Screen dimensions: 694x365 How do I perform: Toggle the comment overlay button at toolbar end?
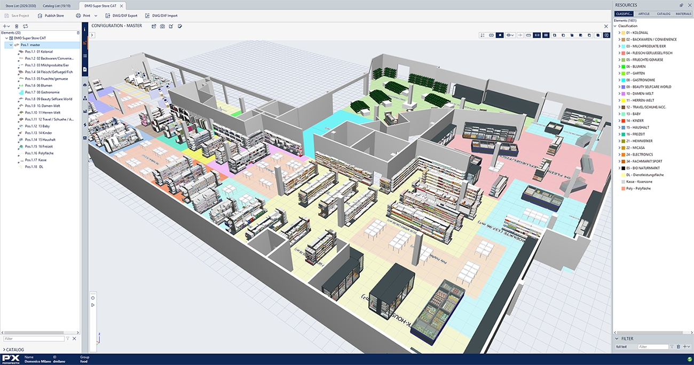(x=606, y=35)
